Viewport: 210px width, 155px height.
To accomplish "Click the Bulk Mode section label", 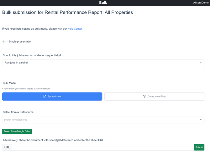I will (9, 83).
